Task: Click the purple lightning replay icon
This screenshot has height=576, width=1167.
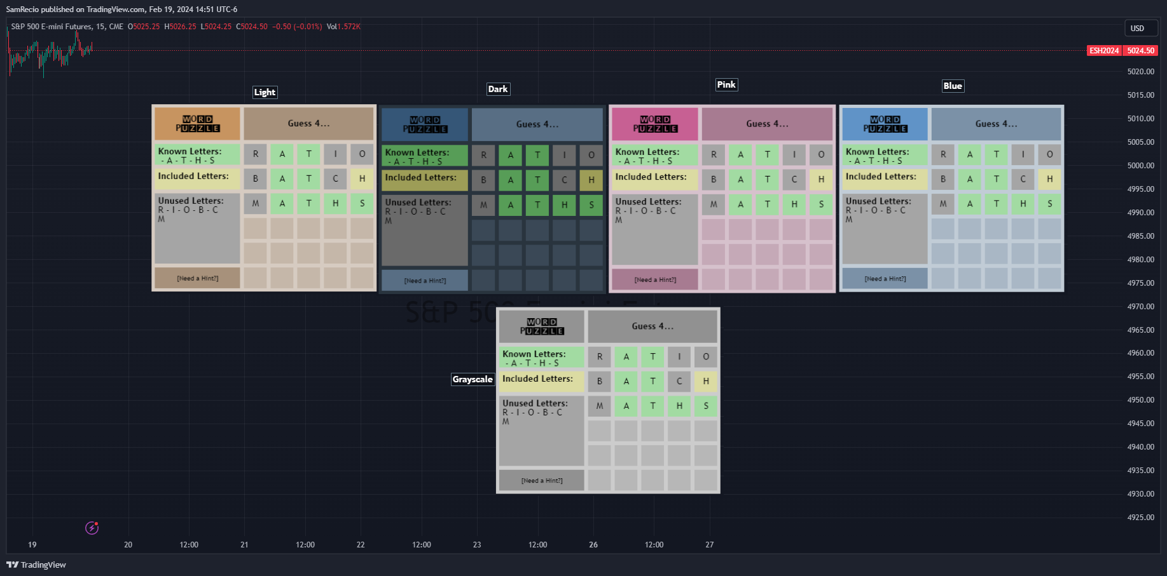Action: coord(92,528)
